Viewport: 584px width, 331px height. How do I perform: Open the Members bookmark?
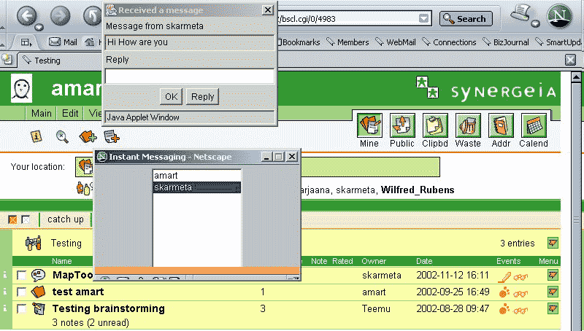pos(348,42)
